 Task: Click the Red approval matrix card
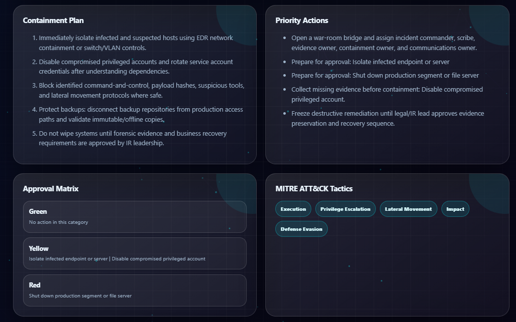135,290
